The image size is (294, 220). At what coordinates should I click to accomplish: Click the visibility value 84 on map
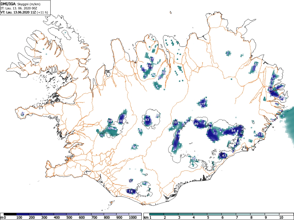(x=233, y=131)
